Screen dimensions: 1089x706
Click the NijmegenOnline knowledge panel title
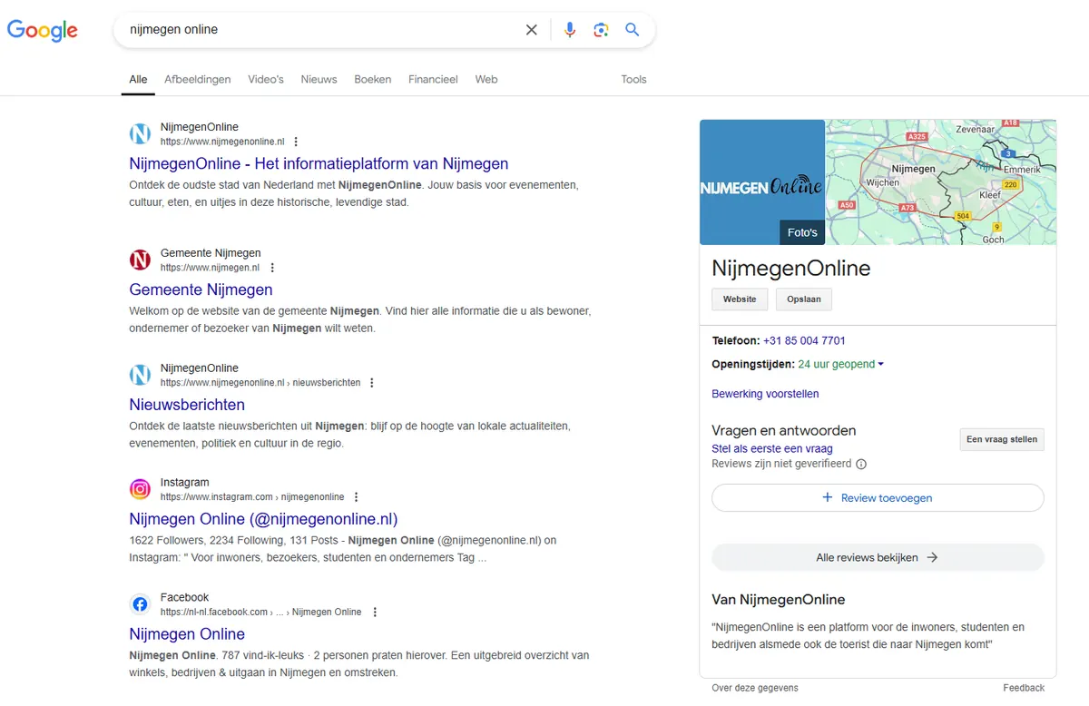point(791,268)
